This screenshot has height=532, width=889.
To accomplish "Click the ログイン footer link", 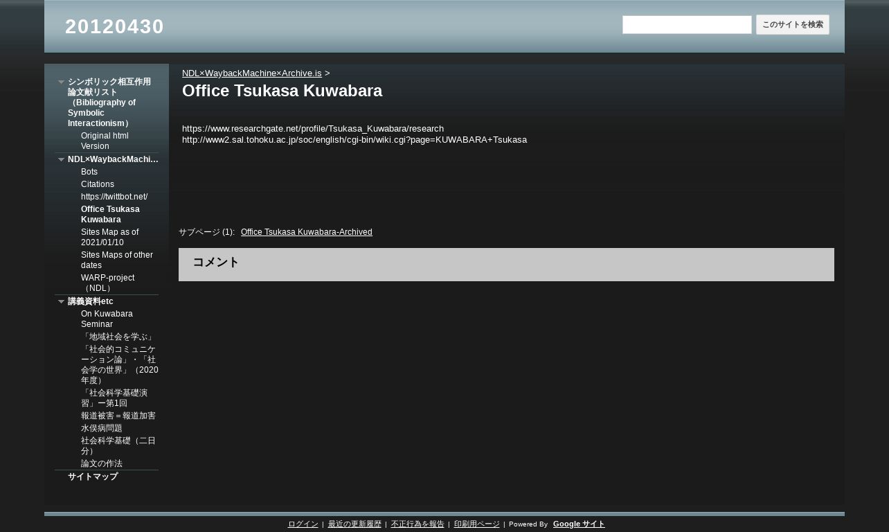I will pos(303,524).
